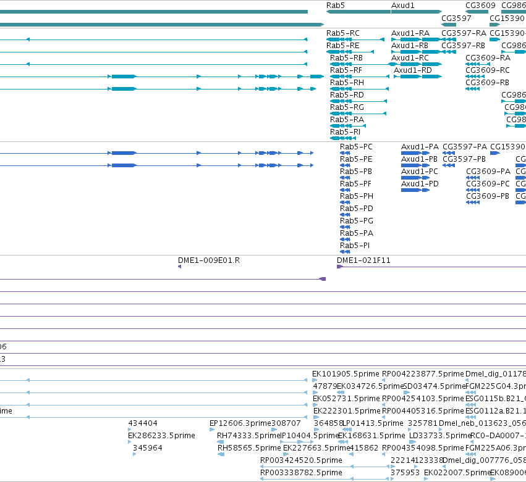Select EST EK168631.5prime
Screen dimensions: 526x482
[371, 436]
